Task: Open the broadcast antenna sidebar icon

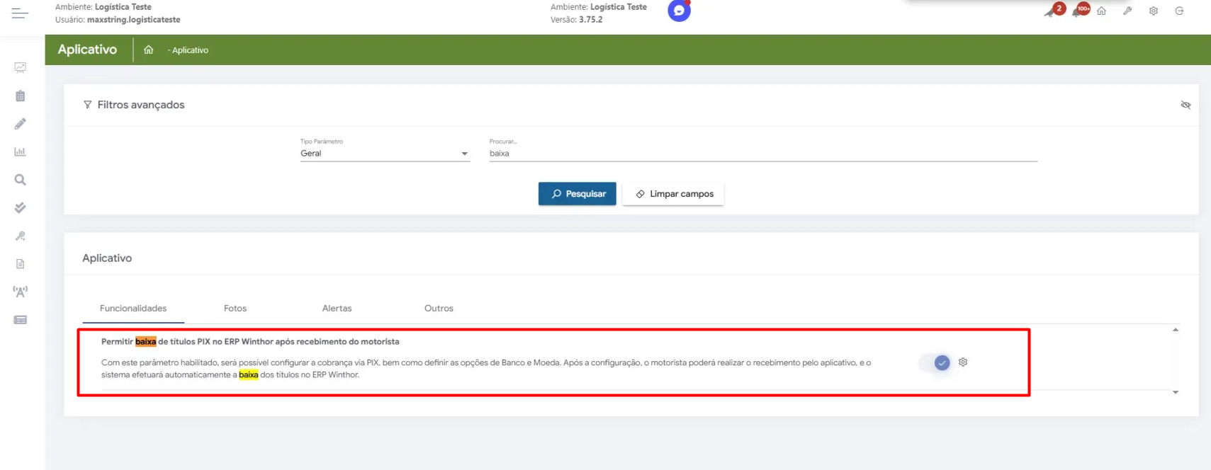Action: click(x=21, y=292)
